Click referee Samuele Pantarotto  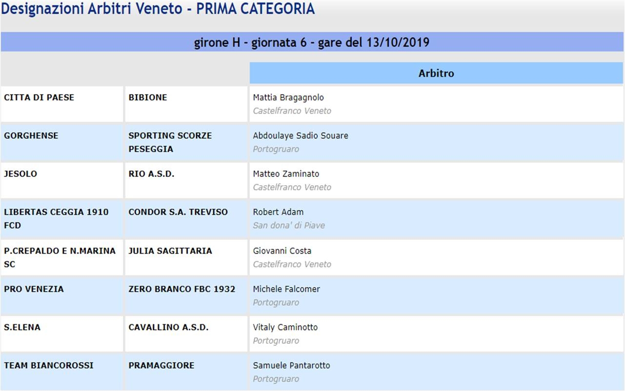(x=291, y=366)
